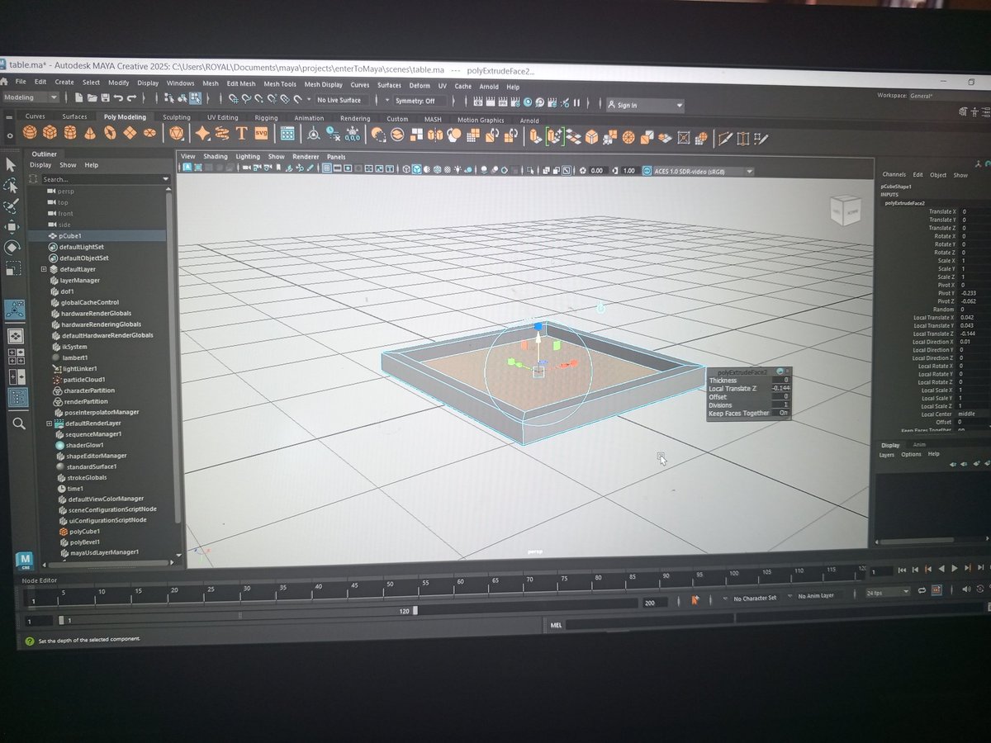Enable snap to points in the status line
The image size is (991, 743).
(x=258, y=99)
